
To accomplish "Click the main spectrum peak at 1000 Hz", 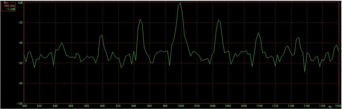I will tap(180, 3).
